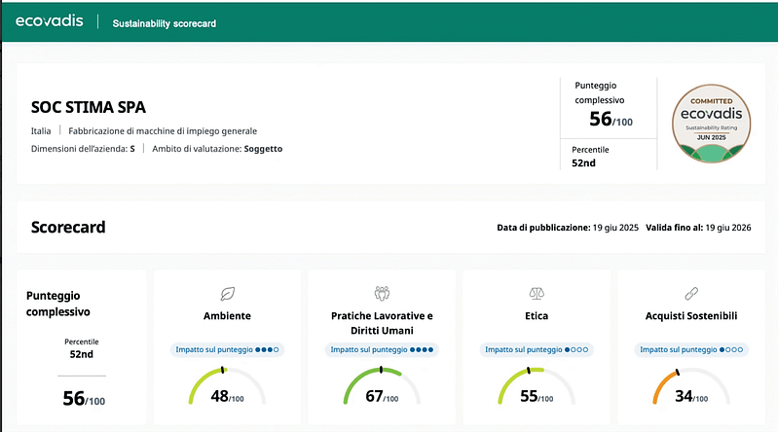The image size is (778, 432).
Task: Click the Pratiche Lavorative people icon
Action: [x=381, y=292]
